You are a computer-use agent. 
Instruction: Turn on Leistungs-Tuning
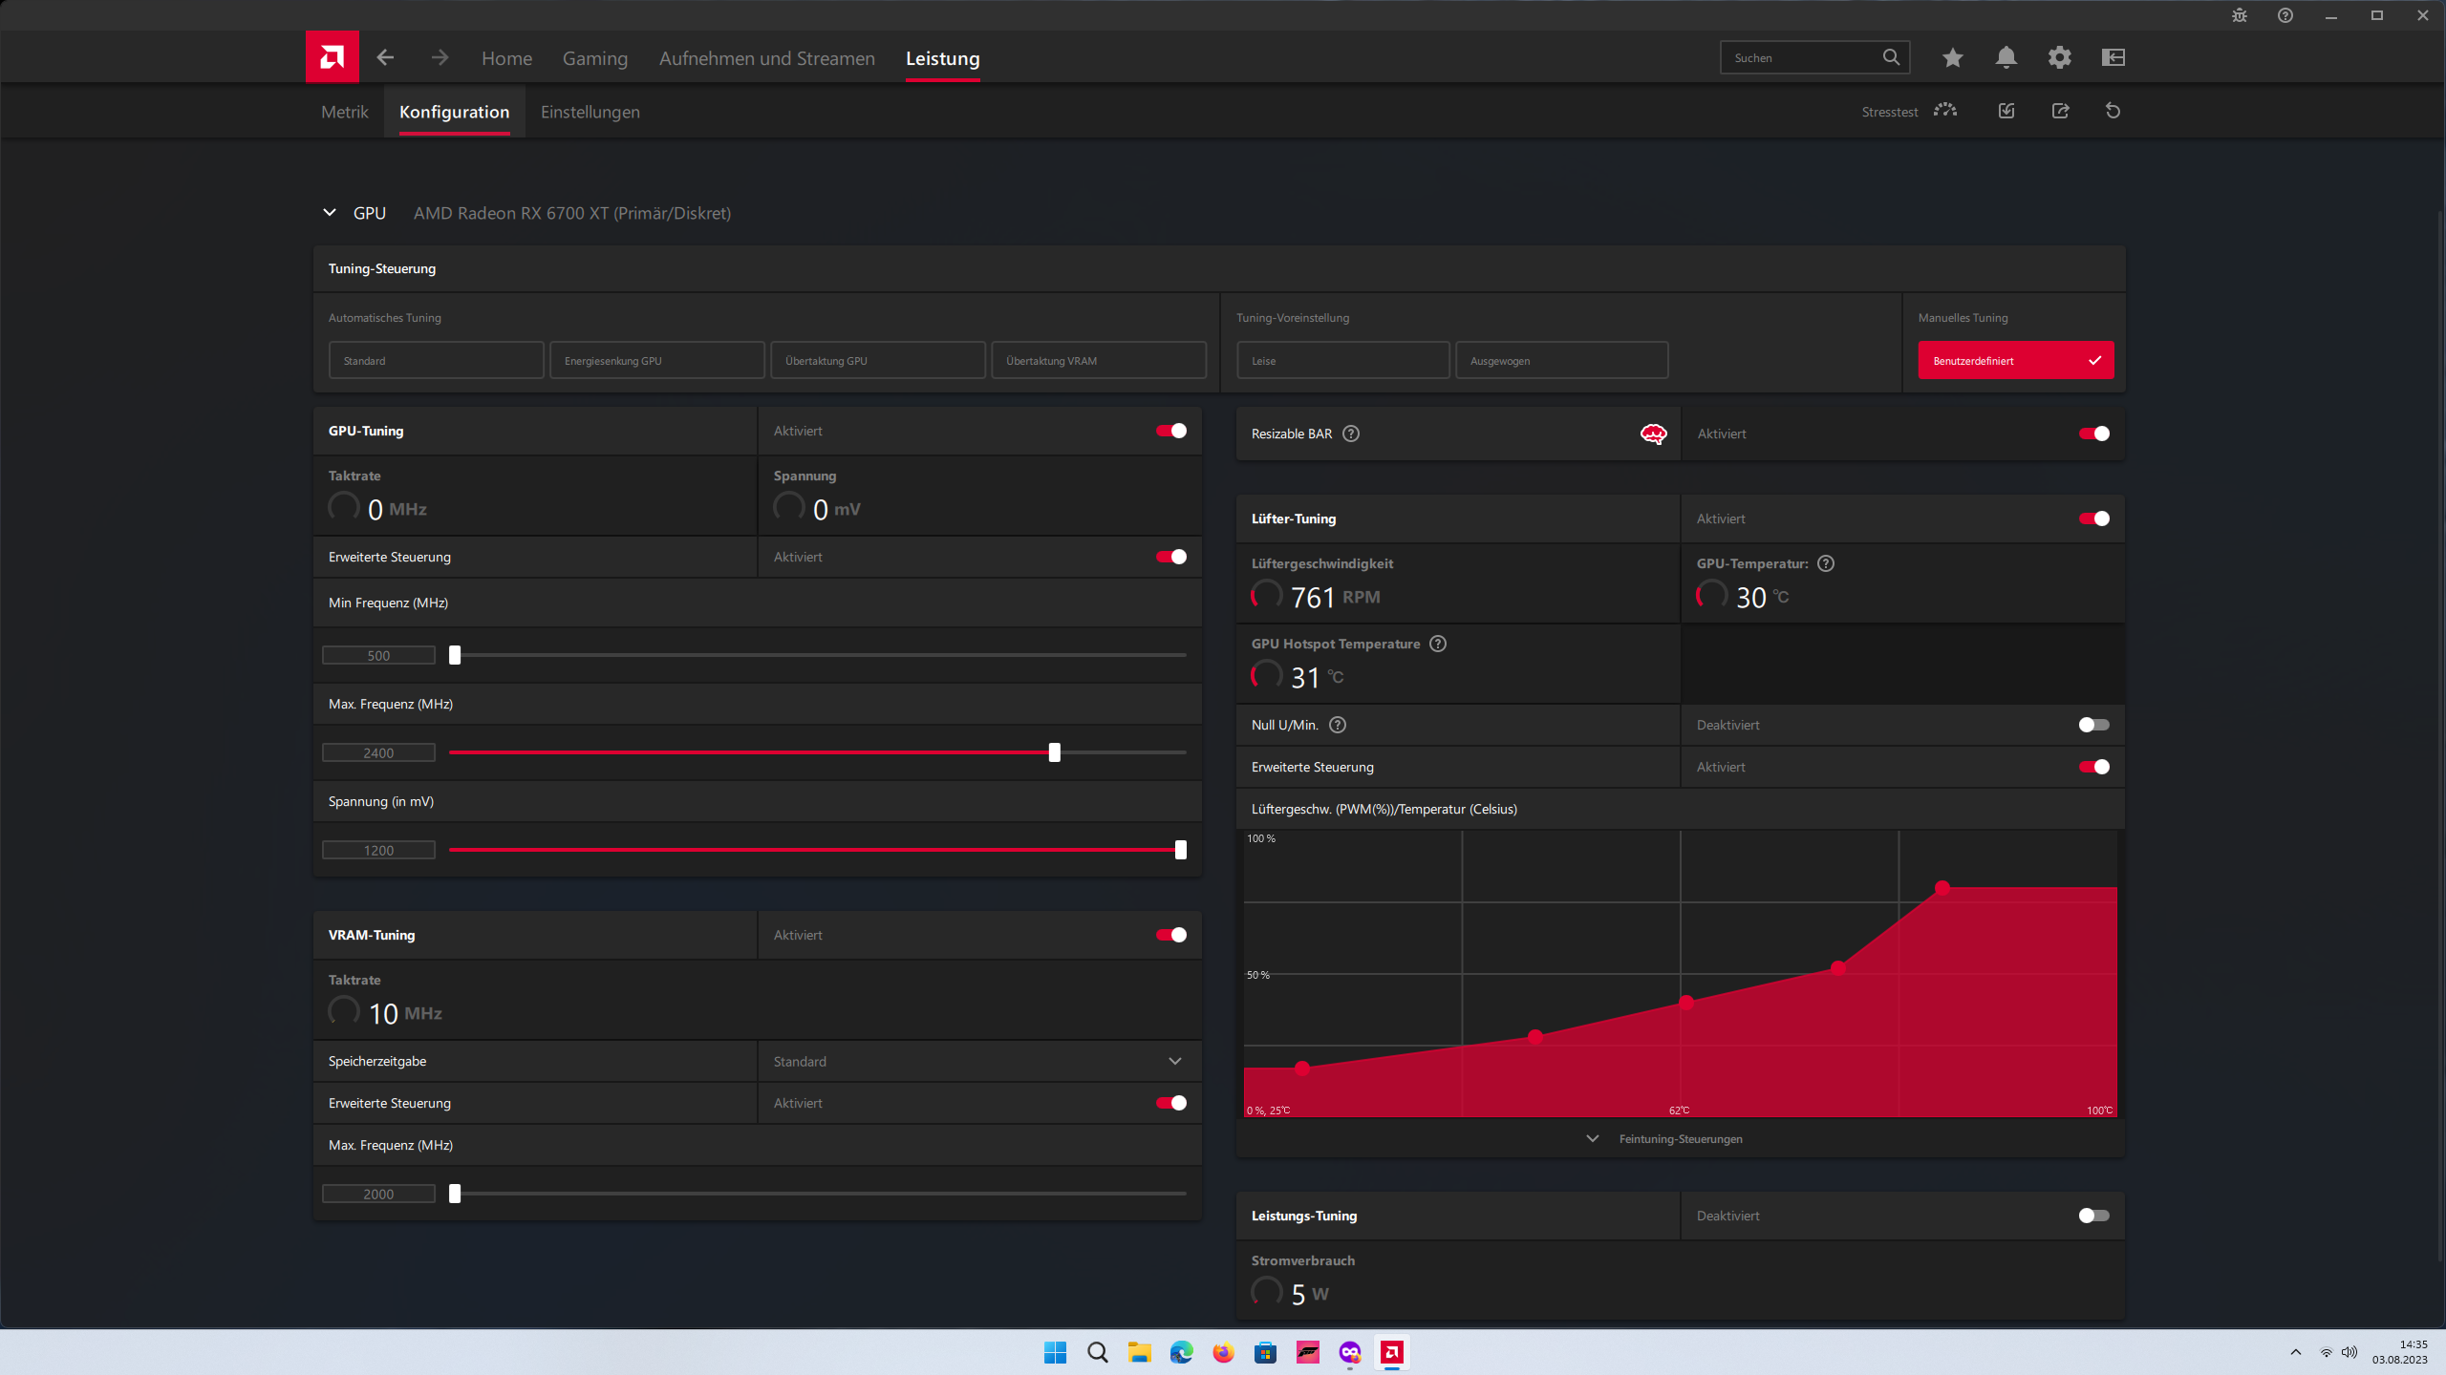tap(2093, 1215)
